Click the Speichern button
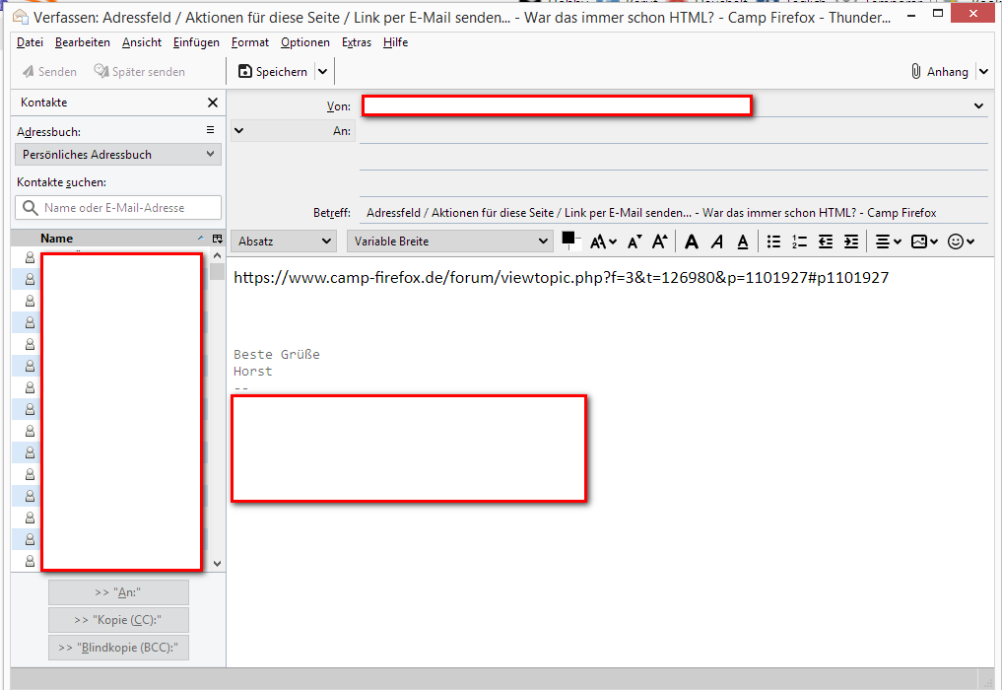The width and height of the screenshot is (1002, 690). click(x=273, y=72)
